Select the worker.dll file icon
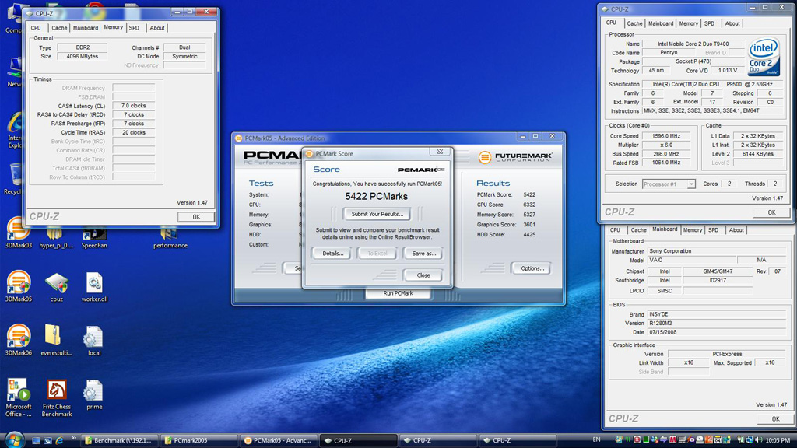Viewport: 797px width, 448px height. coord(94,288)
